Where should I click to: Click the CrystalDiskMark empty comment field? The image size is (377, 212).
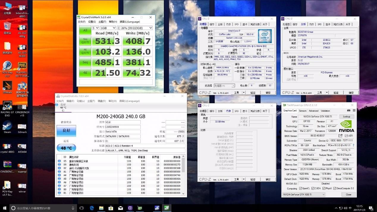[116, 82]
